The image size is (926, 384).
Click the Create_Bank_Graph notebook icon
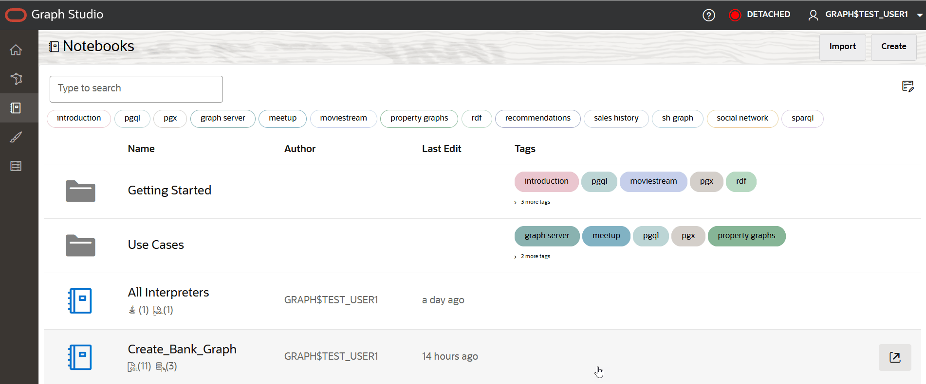(80, 357)
